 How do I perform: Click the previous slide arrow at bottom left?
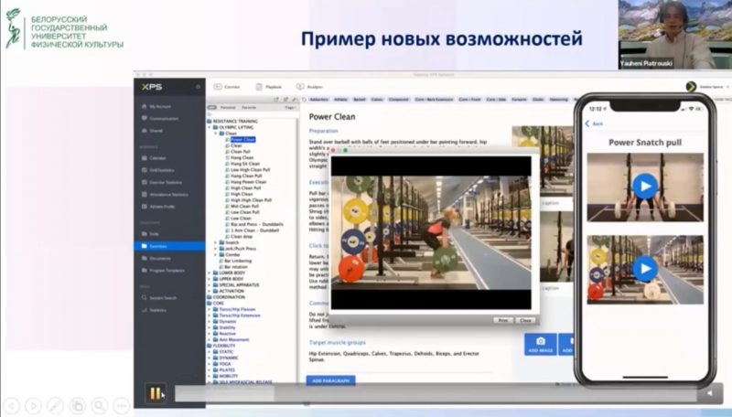13,404
